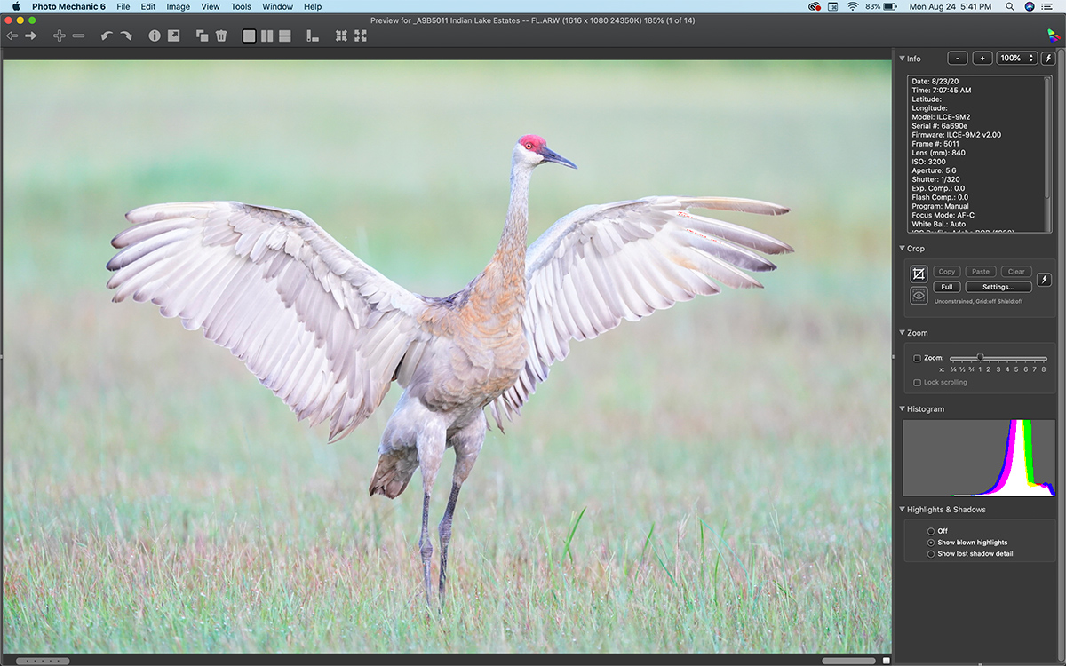Enable Lock scrolling checkbox

click(x=918, y=383)
